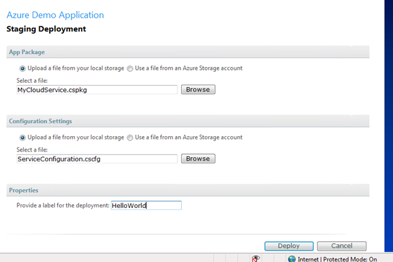Click the Deploy button
The height and width of the screenshot is (262, 393).
289,245
